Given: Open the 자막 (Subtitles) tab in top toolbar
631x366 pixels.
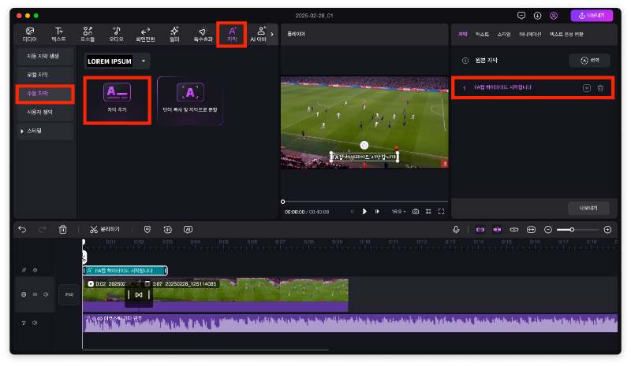Looking at the screenshot, I should (232, 34).
